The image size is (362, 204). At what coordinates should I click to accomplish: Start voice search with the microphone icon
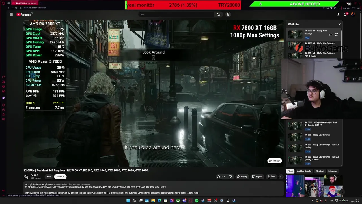coord(228,14)
